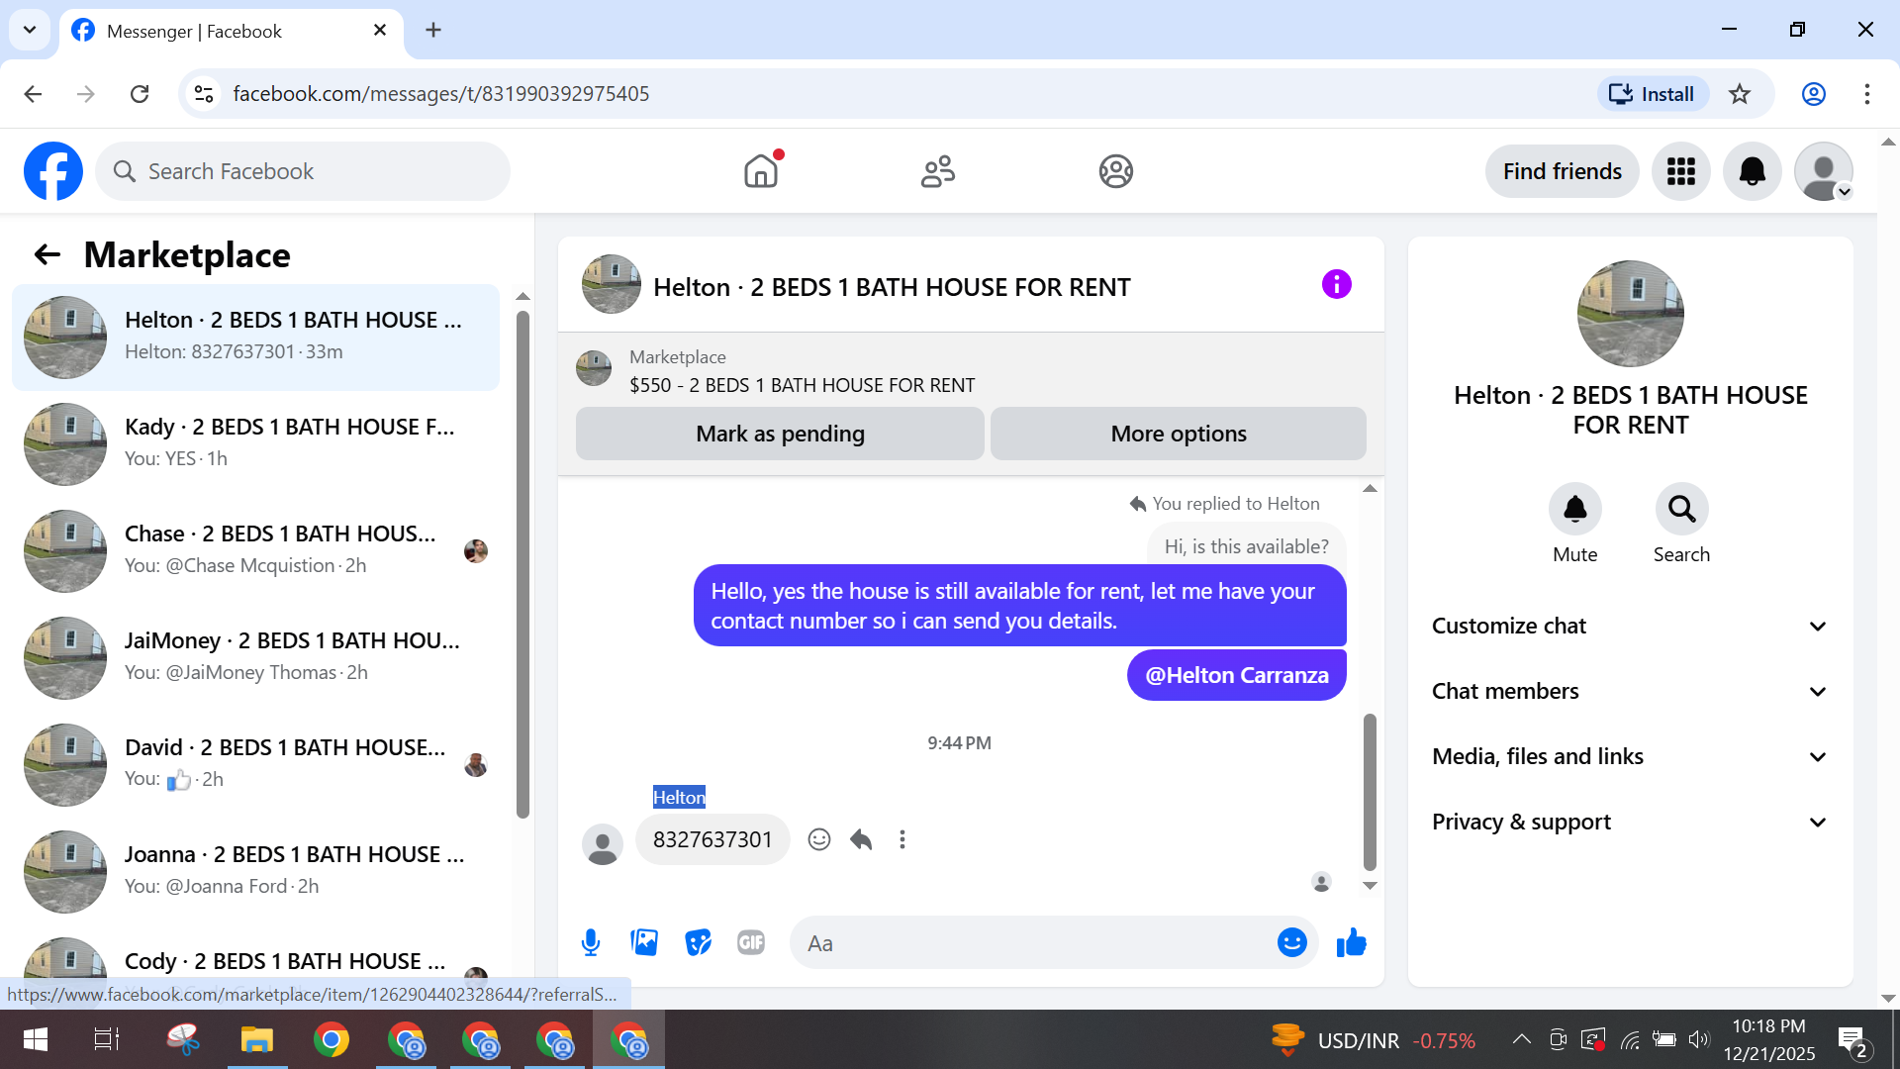
Task: Click More options button
Action: coord(1178,434)
